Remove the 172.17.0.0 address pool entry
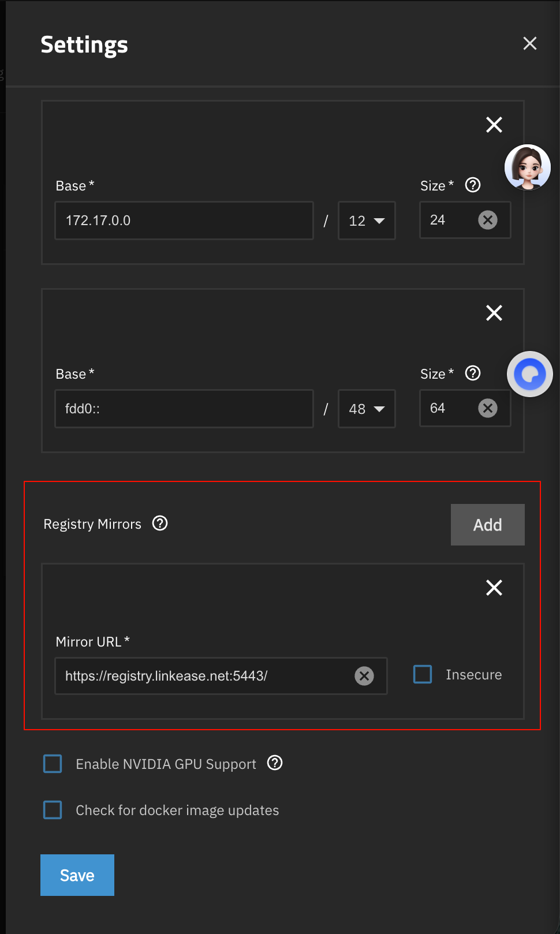 click(494, 125)
